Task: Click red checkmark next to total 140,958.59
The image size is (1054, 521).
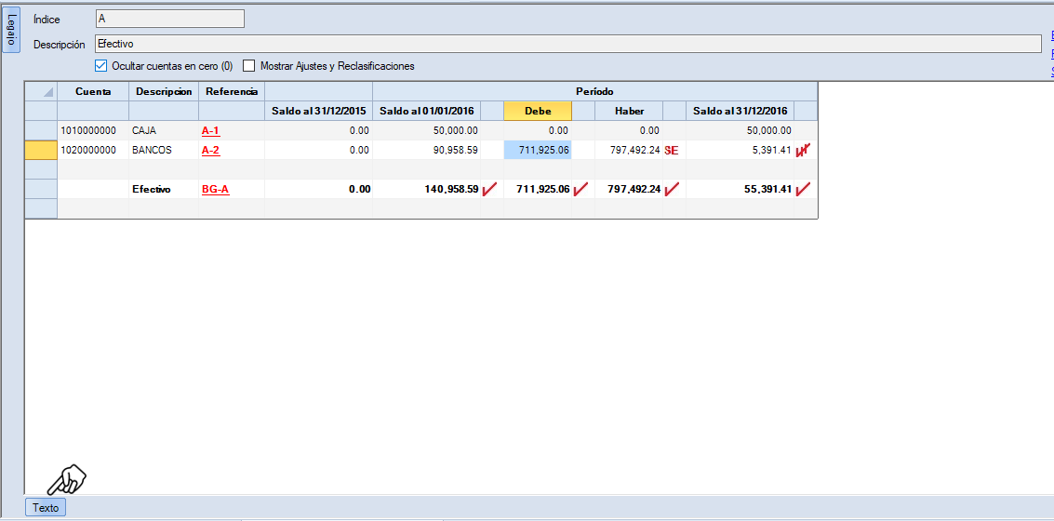Action: pos(490,189)
